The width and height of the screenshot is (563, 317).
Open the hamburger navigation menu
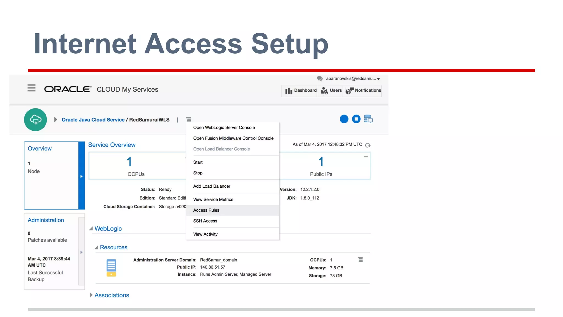(x=31, y=88)
